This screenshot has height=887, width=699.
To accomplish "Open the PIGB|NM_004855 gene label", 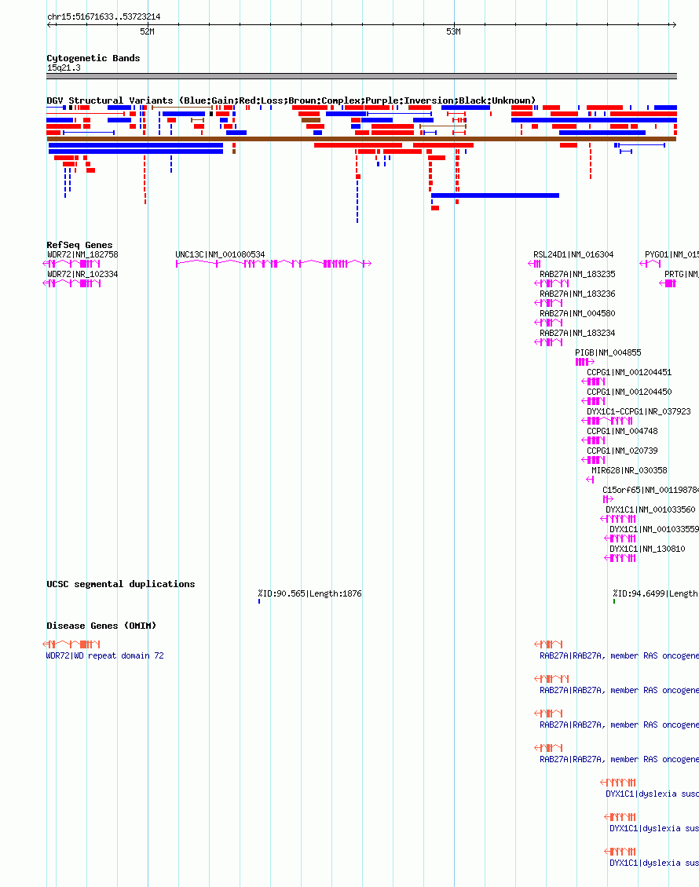I will click(609, 352).
